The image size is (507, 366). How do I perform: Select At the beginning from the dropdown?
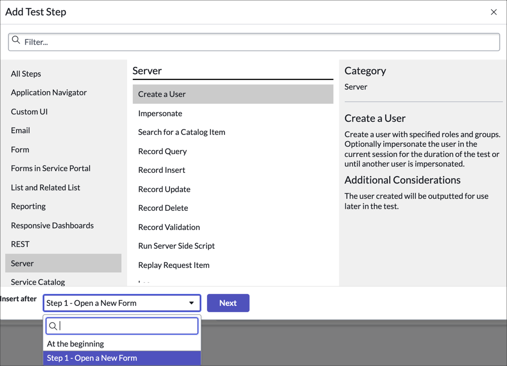coord(75,343)
